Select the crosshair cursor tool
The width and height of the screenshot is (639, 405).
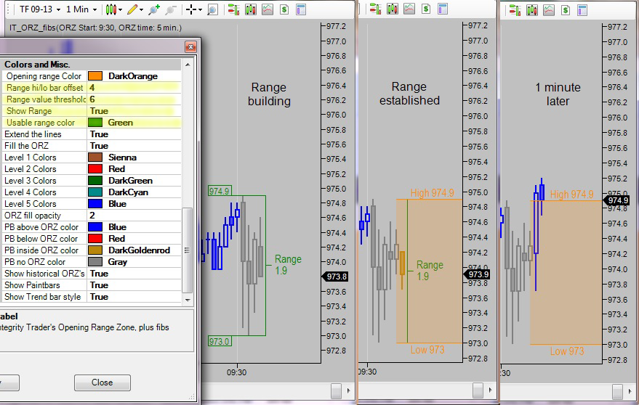pyautogui.click(x=190, y=9)
